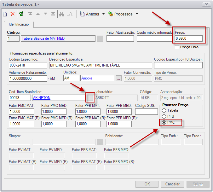
Task: Click the upper Fator PFB MED field
Action: click(x=119, y=112)
